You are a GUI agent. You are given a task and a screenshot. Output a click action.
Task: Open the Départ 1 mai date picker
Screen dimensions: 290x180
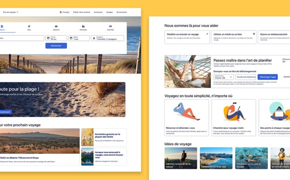coord(79,38)
